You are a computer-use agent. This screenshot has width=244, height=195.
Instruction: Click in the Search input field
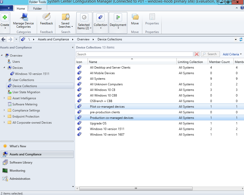click(135, 54)
